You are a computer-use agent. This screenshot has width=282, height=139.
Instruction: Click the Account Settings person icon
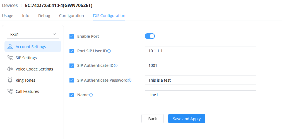pos(10,46)
